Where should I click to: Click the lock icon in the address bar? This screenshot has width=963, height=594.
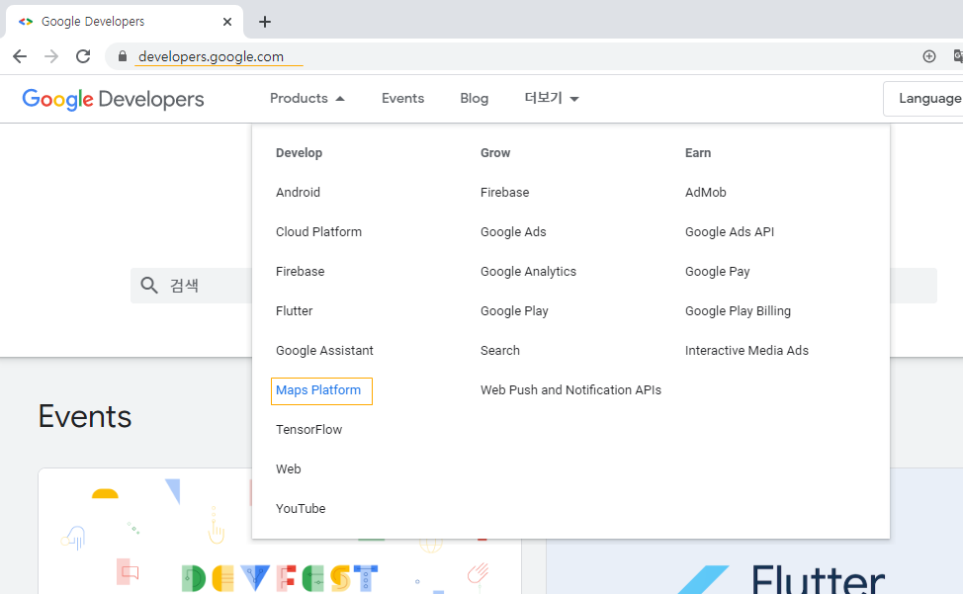coord(123,56)
